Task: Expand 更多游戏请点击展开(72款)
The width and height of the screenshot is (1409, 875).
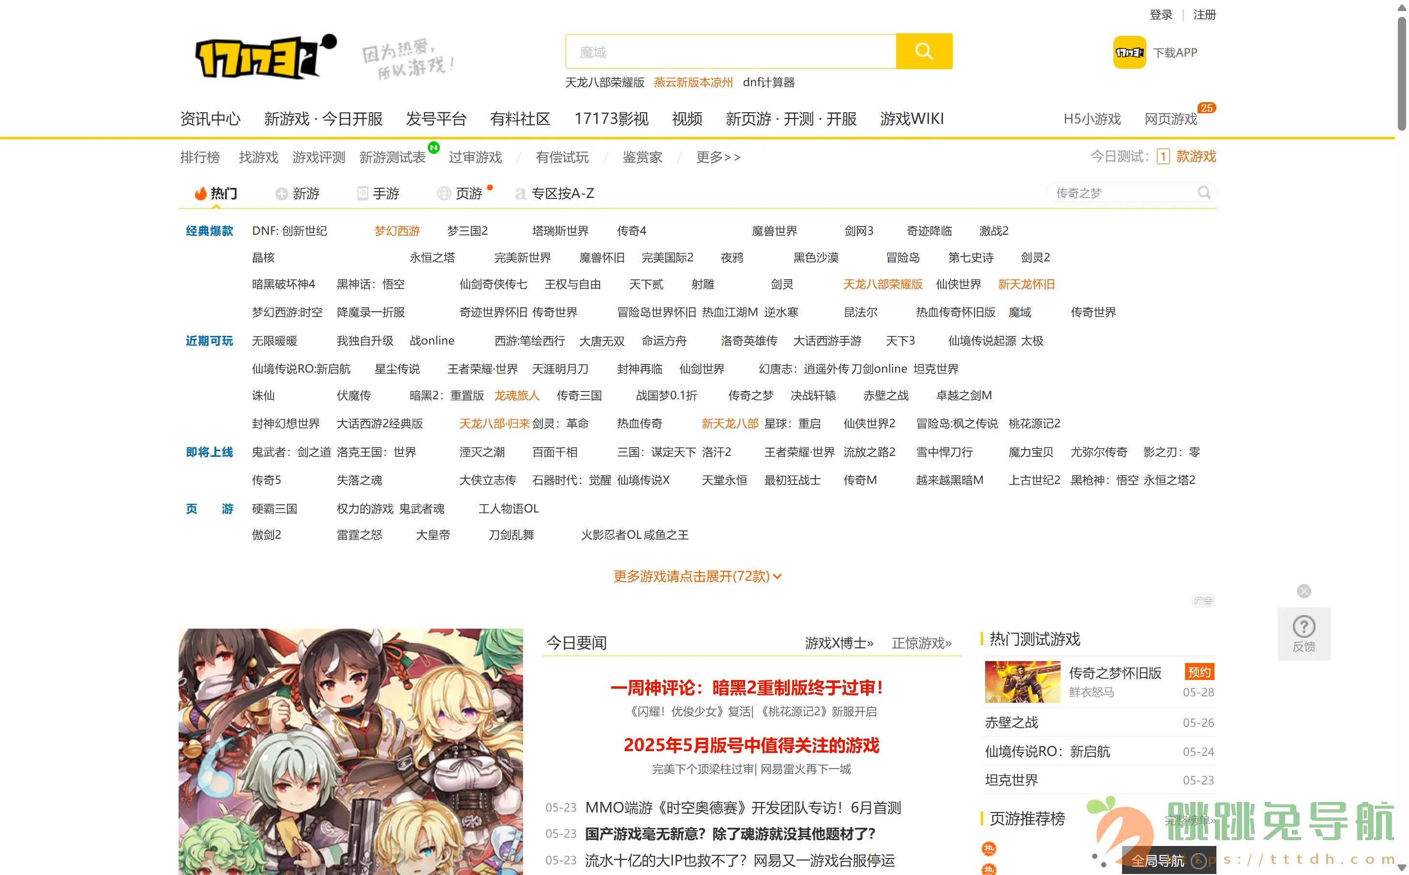Action: [x=697, y=576]
